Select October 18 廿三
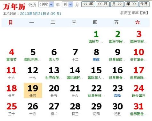Viewport: 152px width, 121px height. pyautogui.click(x=12, y=91)
